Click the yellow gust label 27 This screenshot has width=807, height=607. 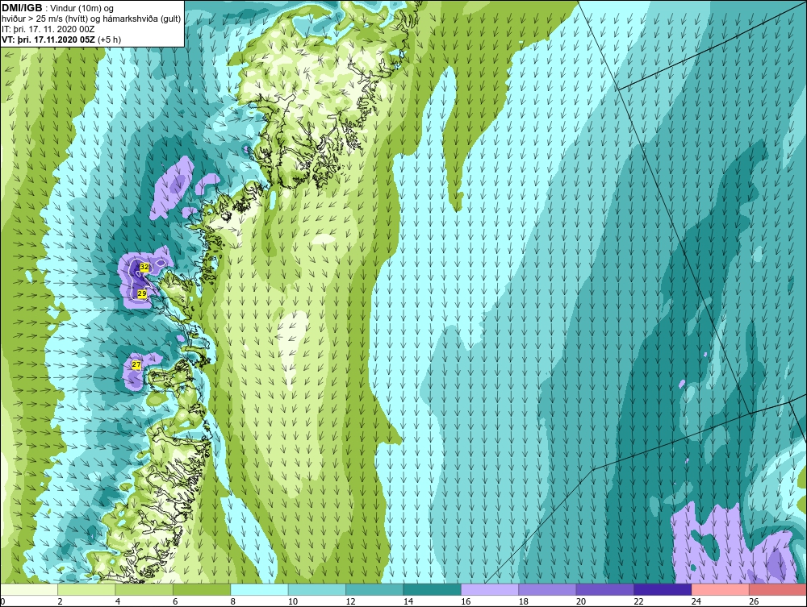click(136, 364)
